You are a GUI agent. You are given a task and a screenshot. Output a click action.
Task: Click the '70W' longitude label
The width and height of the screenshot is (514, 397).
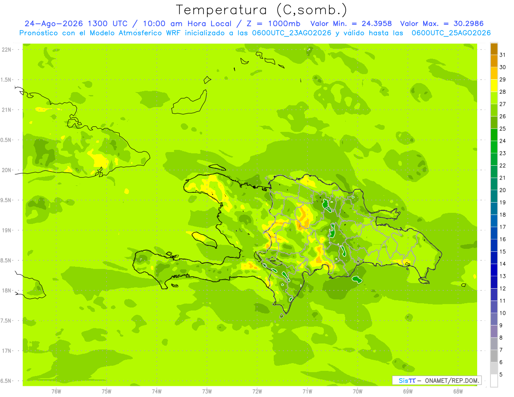(x=358, y=391)
